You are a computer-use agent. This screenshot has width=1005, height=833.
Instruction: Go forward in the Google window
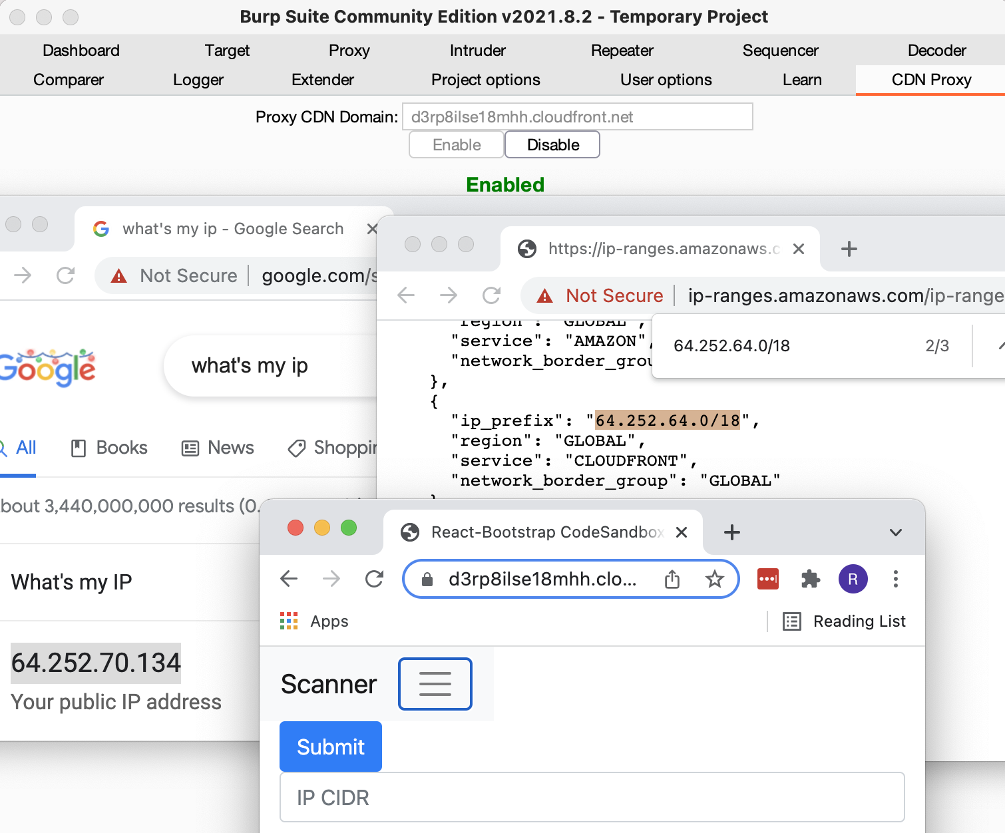pos(23,275)
